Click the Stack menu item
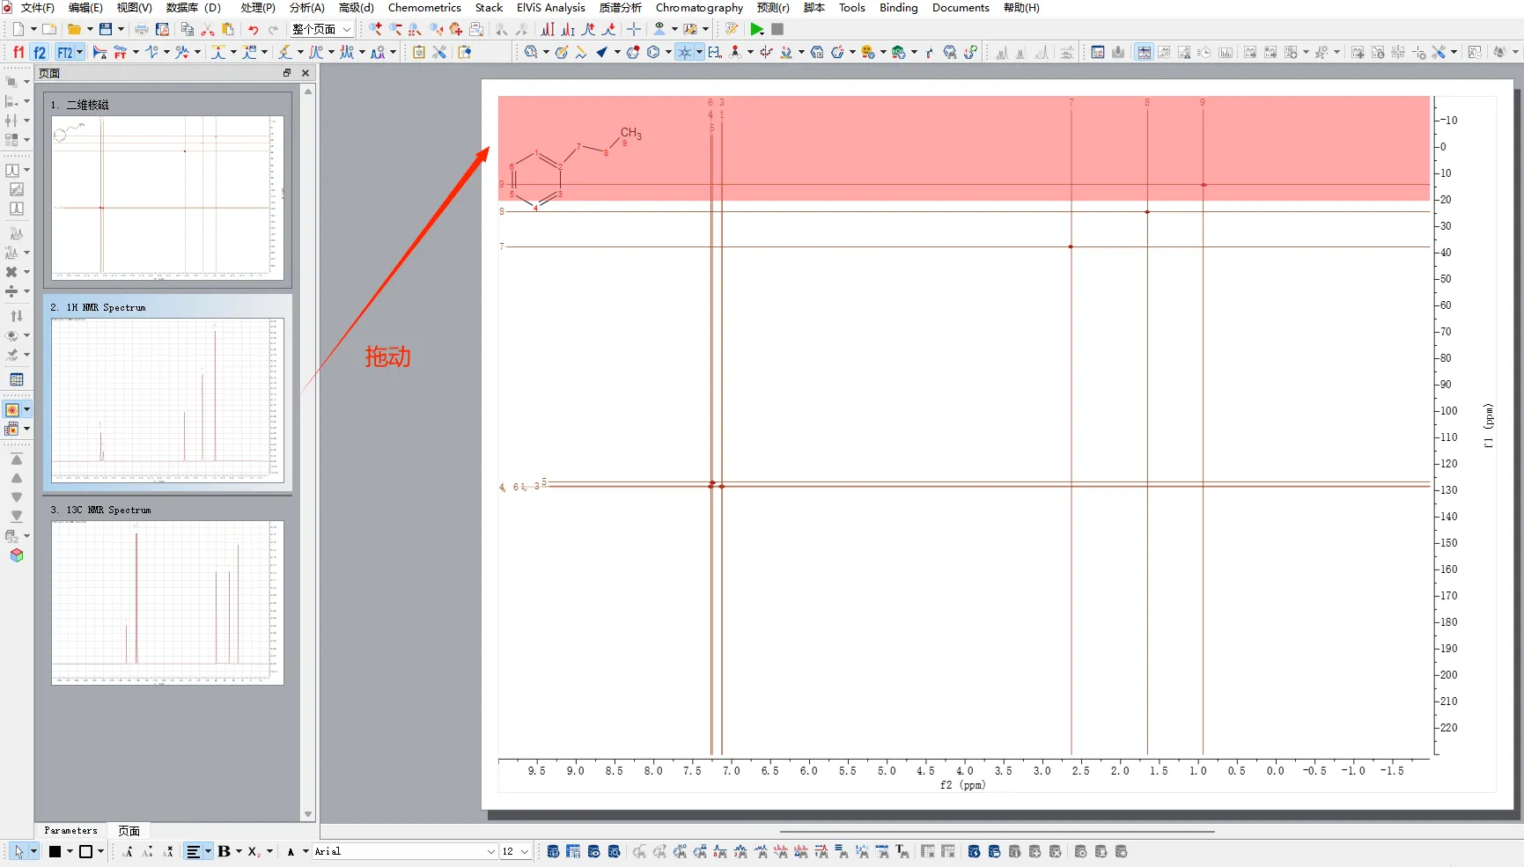The height and width of the screenshot is (867, 1524). click(489, 8)
